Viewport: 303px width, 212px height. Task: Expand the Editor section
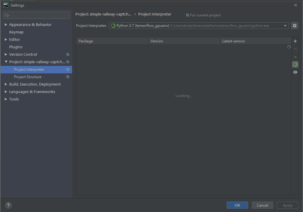coord(6,39)
